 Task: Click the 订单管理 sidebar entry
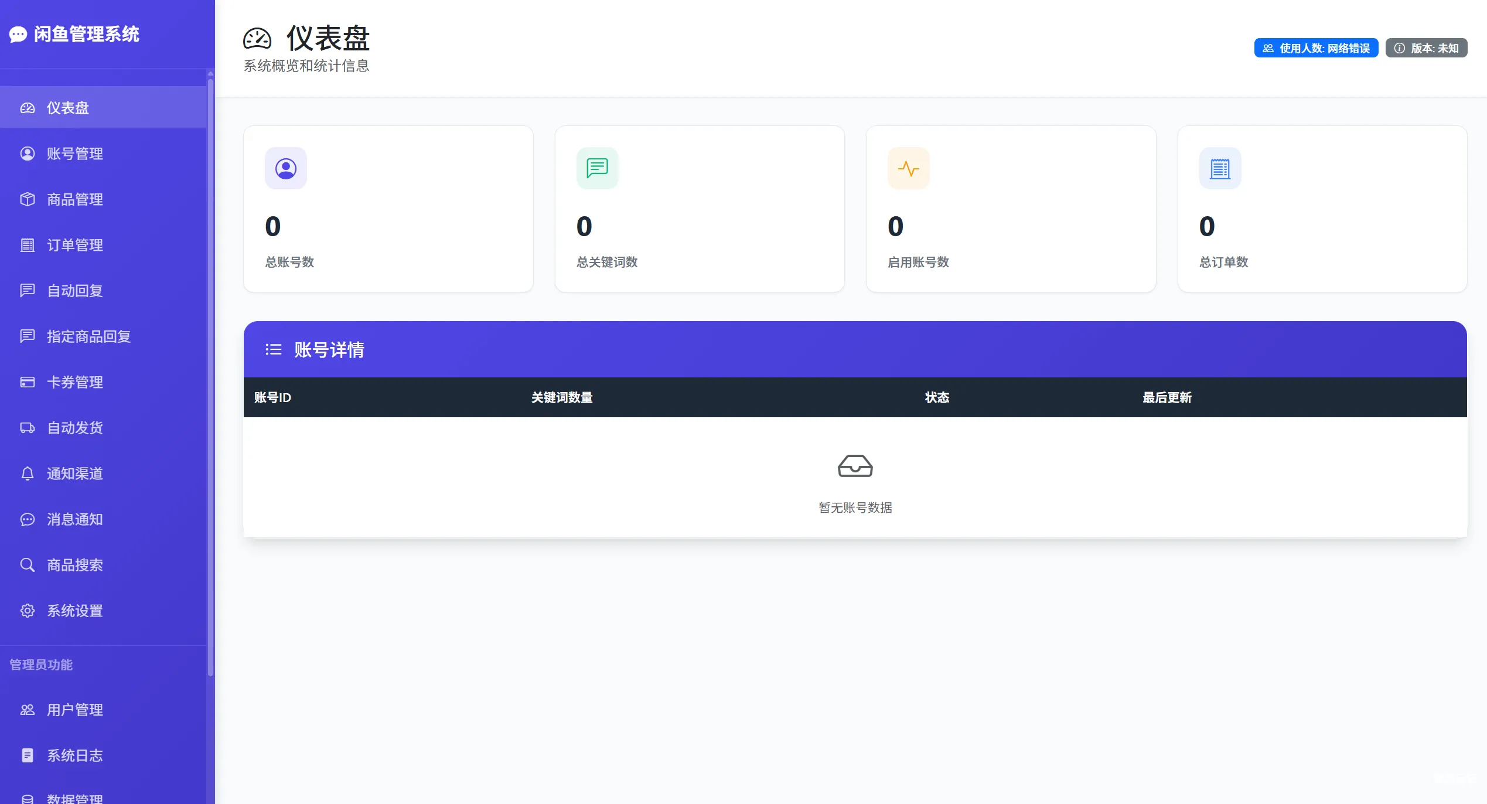coord(74,245)
